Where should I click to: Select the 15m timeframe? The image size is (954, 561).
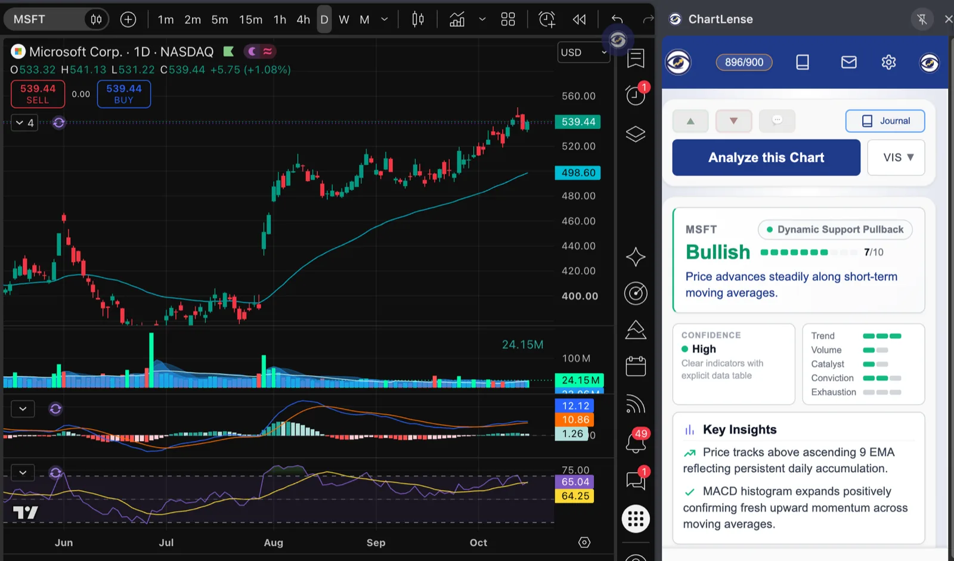tap(250, 20)
